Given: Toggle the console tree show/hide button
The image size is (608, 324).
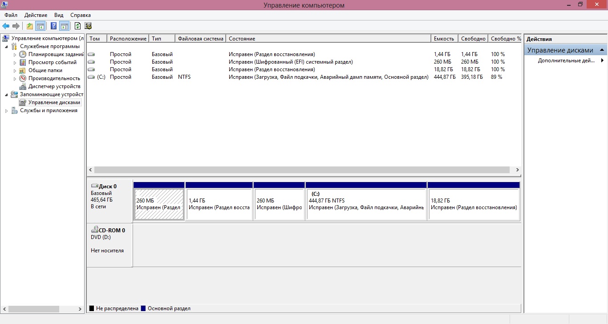Looking at the screenshot, I should point(41,26).
